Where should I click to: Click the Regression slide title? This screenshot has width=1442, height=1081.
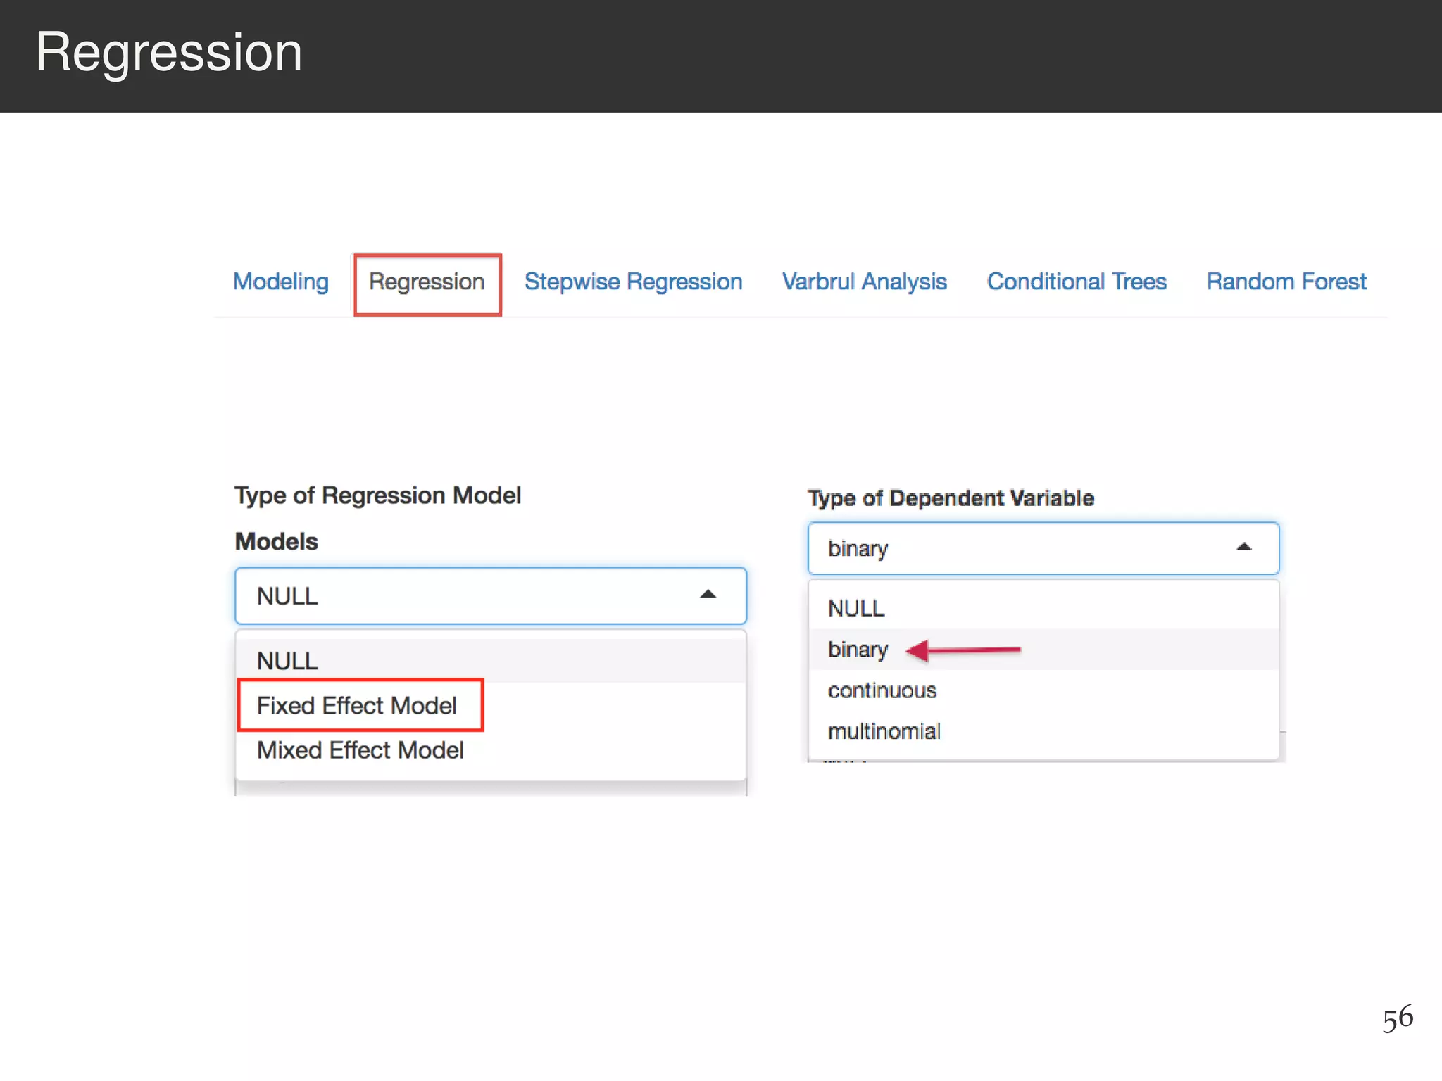[x=169, y=53]
